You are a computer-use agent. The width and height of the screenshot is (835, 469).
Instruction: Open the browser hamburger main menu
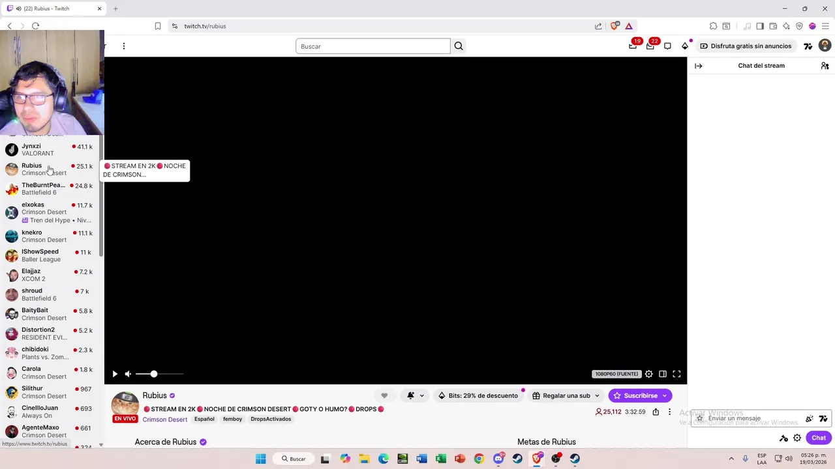(825, 26)
